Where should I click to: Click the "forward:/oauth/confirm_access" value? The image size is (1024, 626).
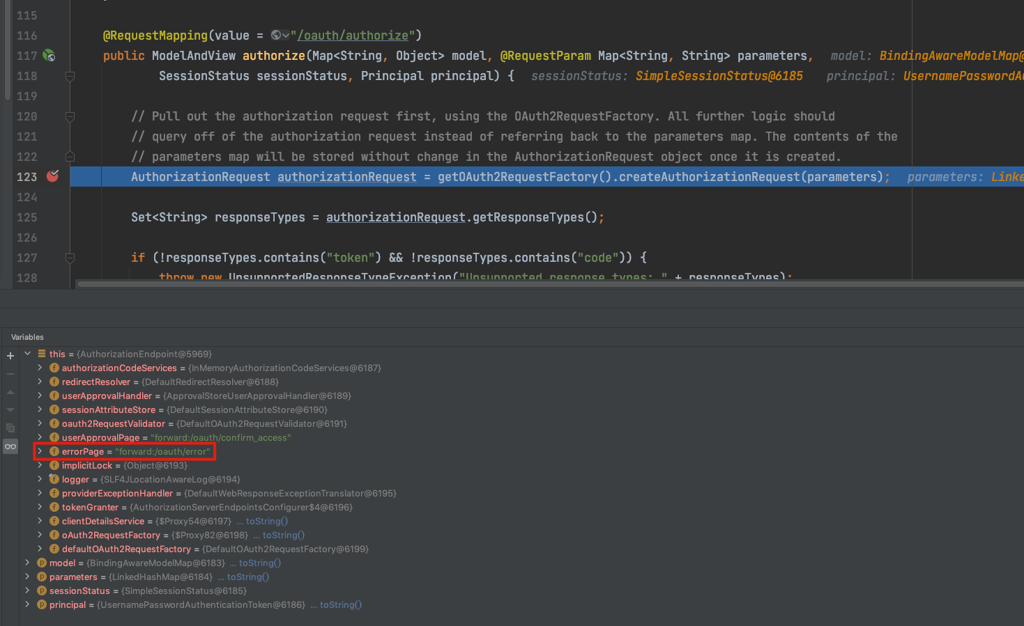coord(221,437)
